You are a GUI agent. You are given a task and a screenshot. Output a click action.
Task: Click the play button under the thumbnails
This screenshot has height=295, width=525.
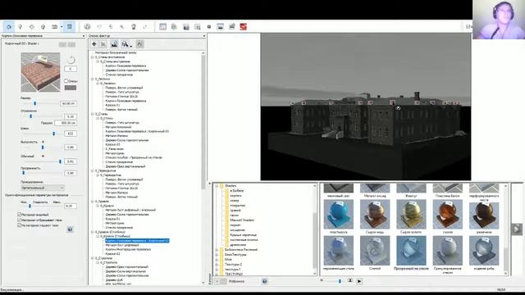[x=359, y=281]
